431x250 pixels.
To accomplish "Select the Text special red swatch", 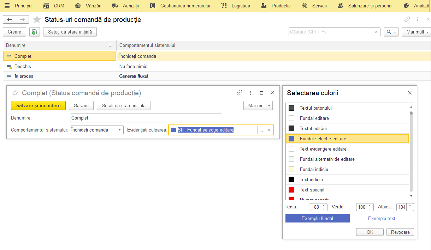I will pos(291,190).
